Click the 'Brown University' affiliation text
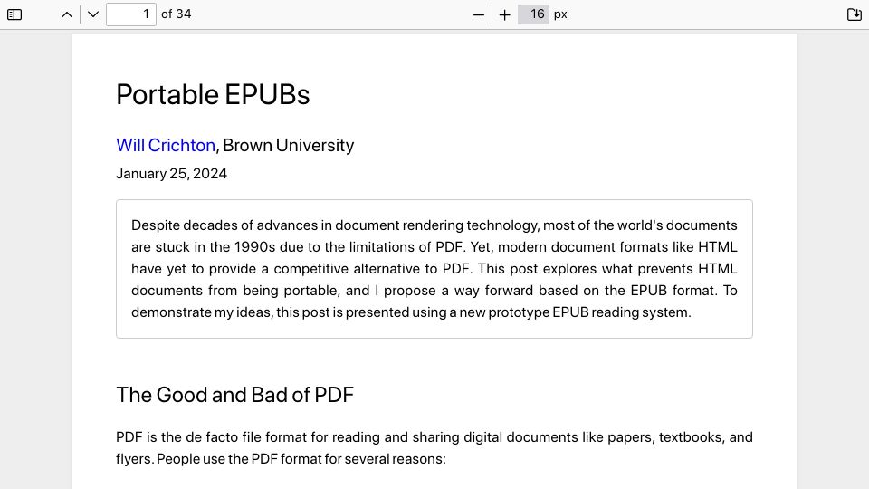 pos(288,145)
